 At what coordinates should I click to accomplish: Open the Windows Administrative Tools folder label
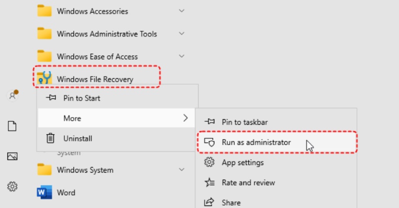tap(107, 34)
